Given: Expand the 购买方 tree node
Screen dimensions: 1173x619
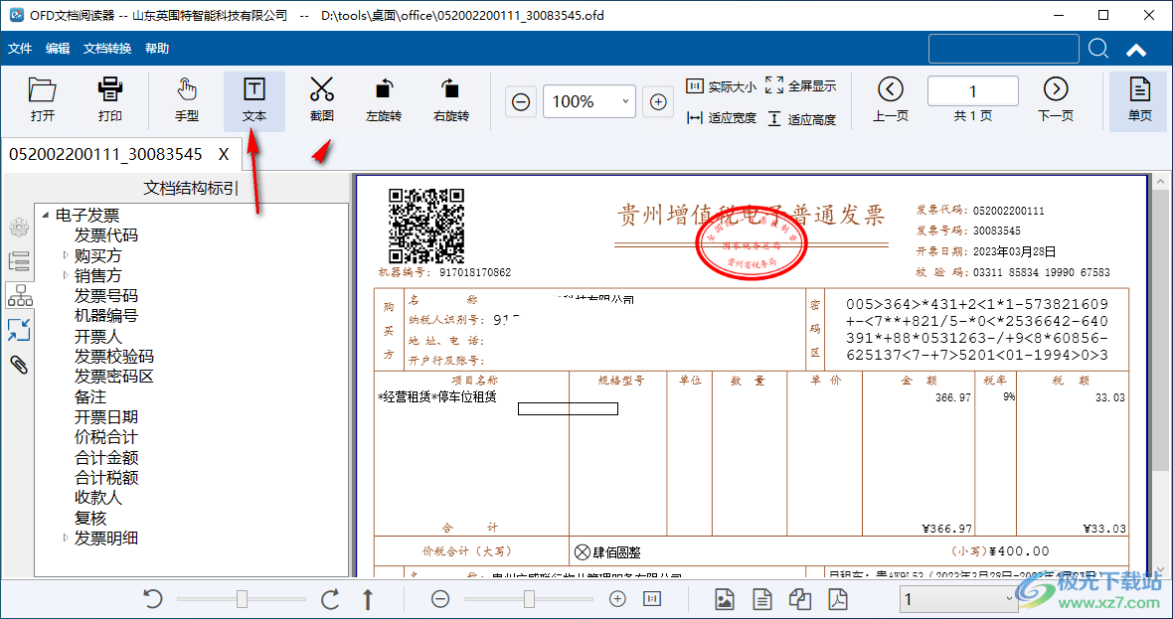Looking at the screenshot, I should click(65, 255).
